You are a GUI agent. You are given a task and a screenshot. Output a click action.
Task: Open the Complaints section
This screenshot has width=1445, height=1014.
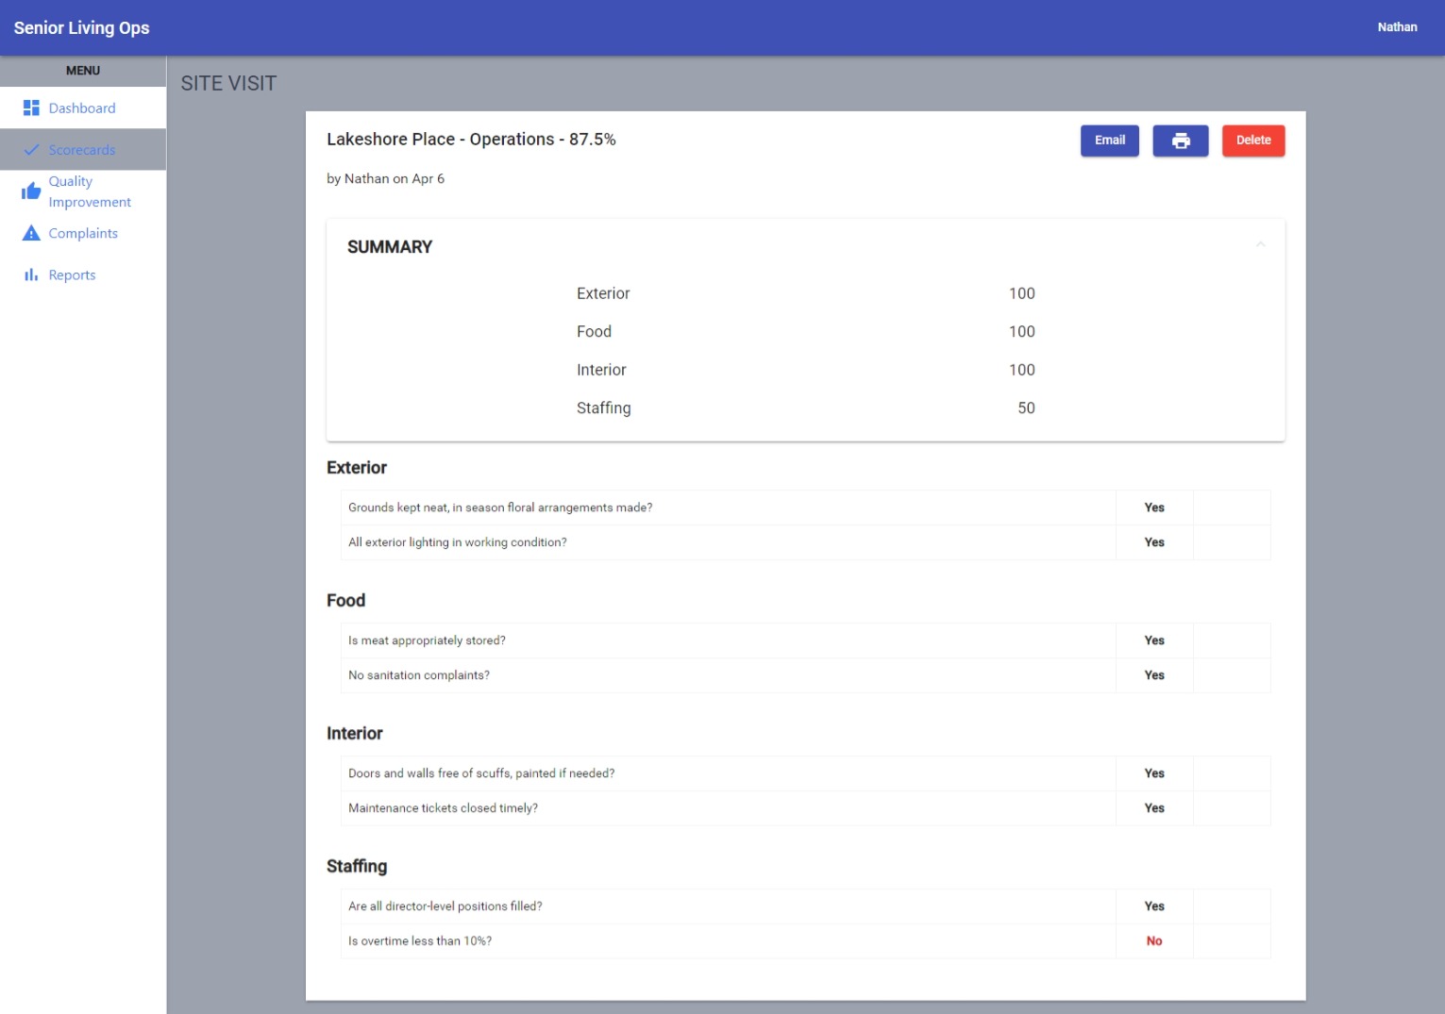pos(83,233)
